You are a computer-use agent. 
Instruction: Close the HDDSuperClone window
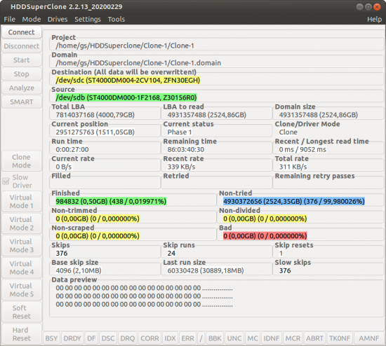(377, 7)
